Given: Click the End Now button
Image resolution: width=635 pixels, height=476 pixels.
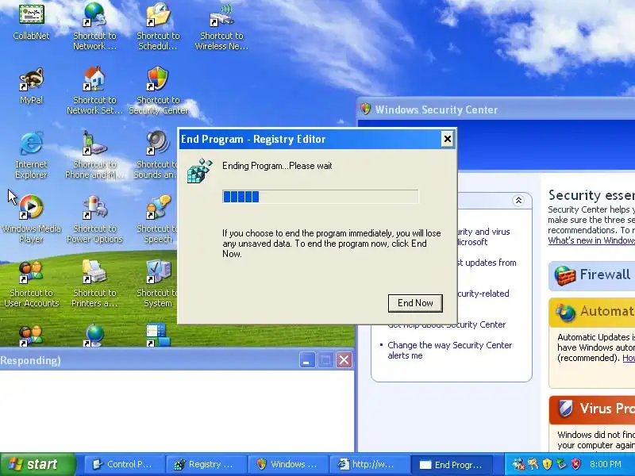Looking at the screenshot, I should tap(415, 303).
